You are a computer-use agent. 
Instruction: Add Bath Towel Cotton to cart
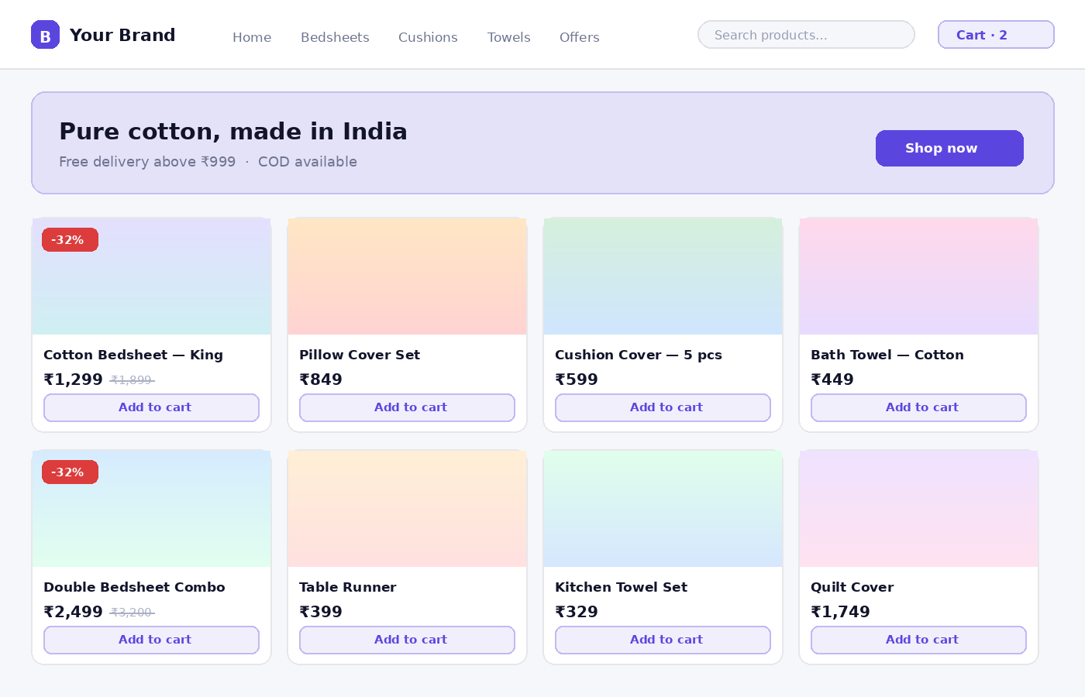pos(918,407)
